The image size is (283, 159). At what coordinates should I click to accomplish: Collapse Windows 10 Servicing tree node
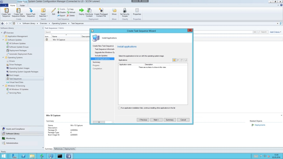pos(3,86)
